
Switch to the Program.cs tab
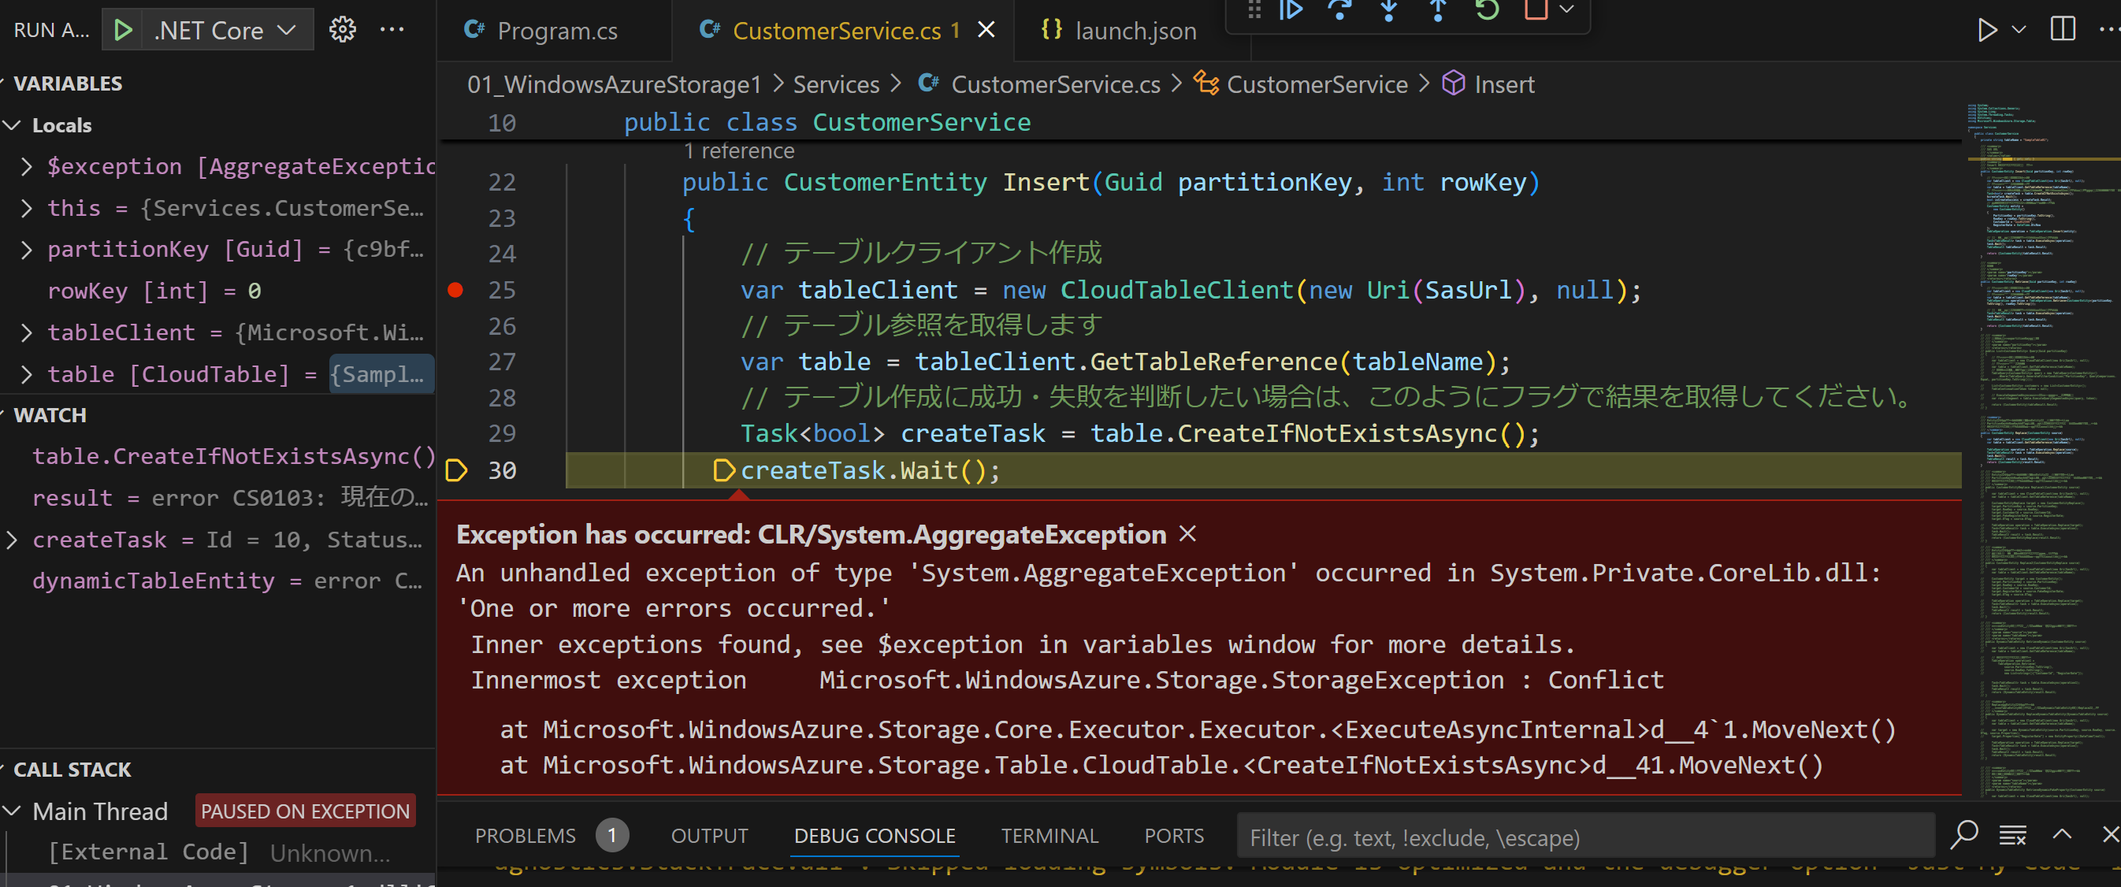pyautogui.click(x=556, y=31)
